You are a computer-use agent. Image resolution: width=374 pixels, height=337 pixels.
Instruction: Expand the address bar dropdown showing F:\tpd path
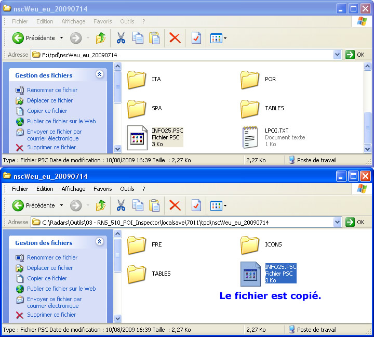click(337, 55)
